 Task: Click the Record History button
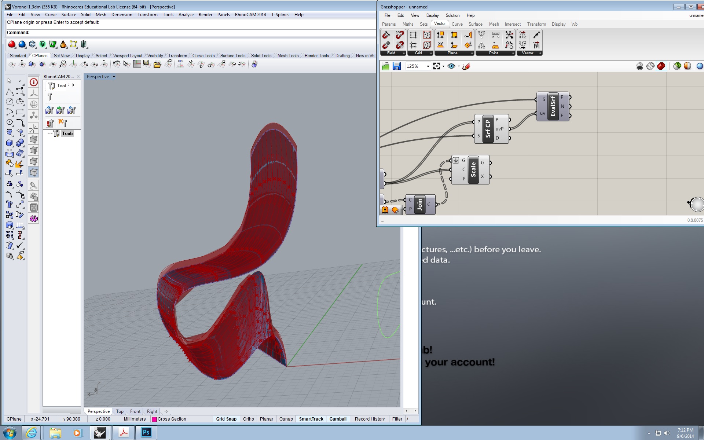pos(370,419)
